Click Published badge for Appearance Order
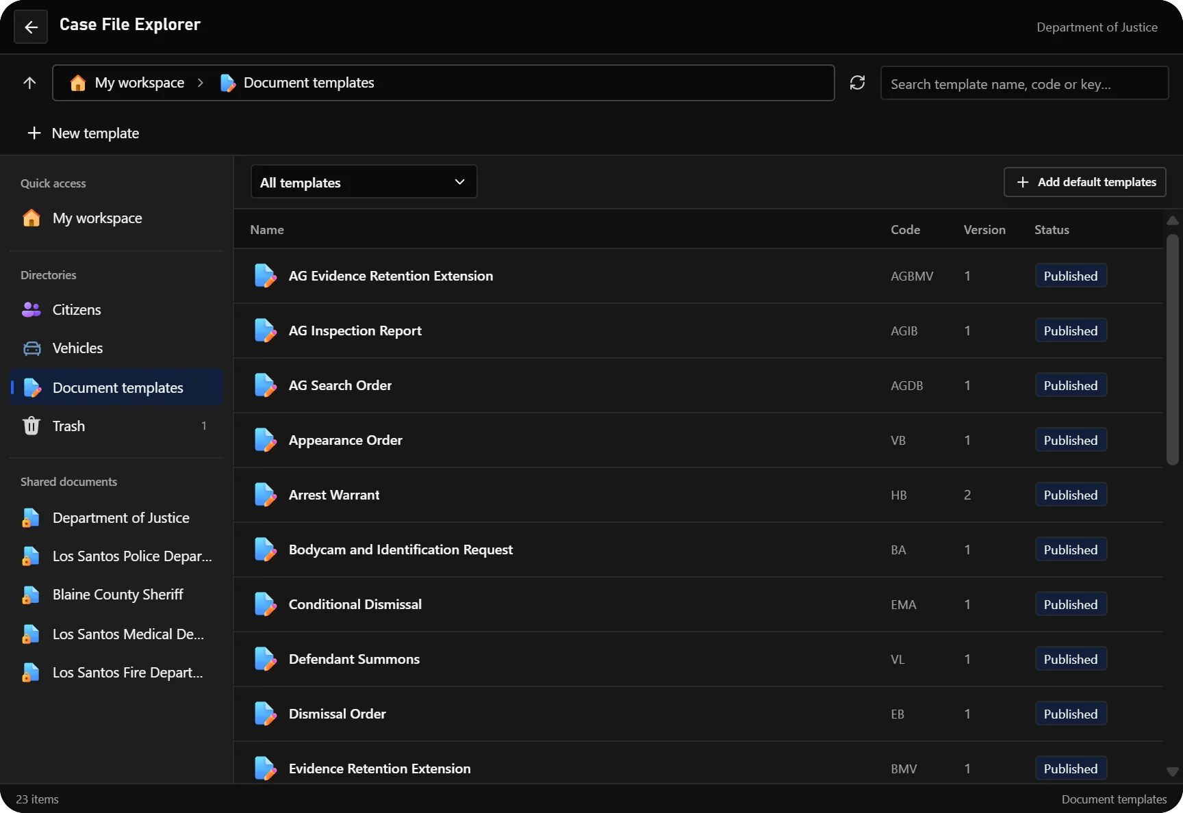The image size is (1183, 813). tap(1071, 440)
